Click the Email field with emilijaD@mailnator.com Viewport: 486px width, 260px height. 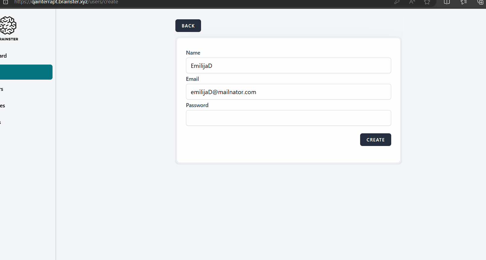[x=288, y=92]
